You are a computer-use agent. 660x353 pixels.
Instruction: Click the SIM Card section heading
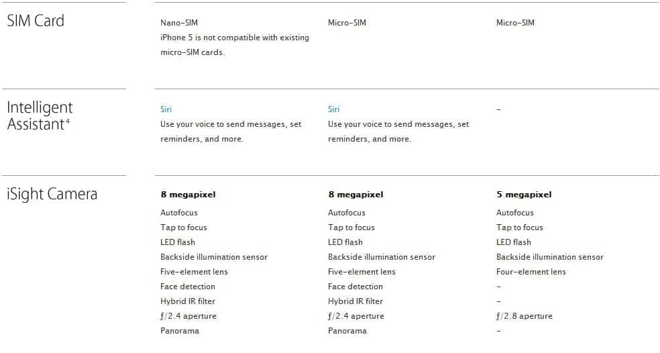(x=36, y=21)
